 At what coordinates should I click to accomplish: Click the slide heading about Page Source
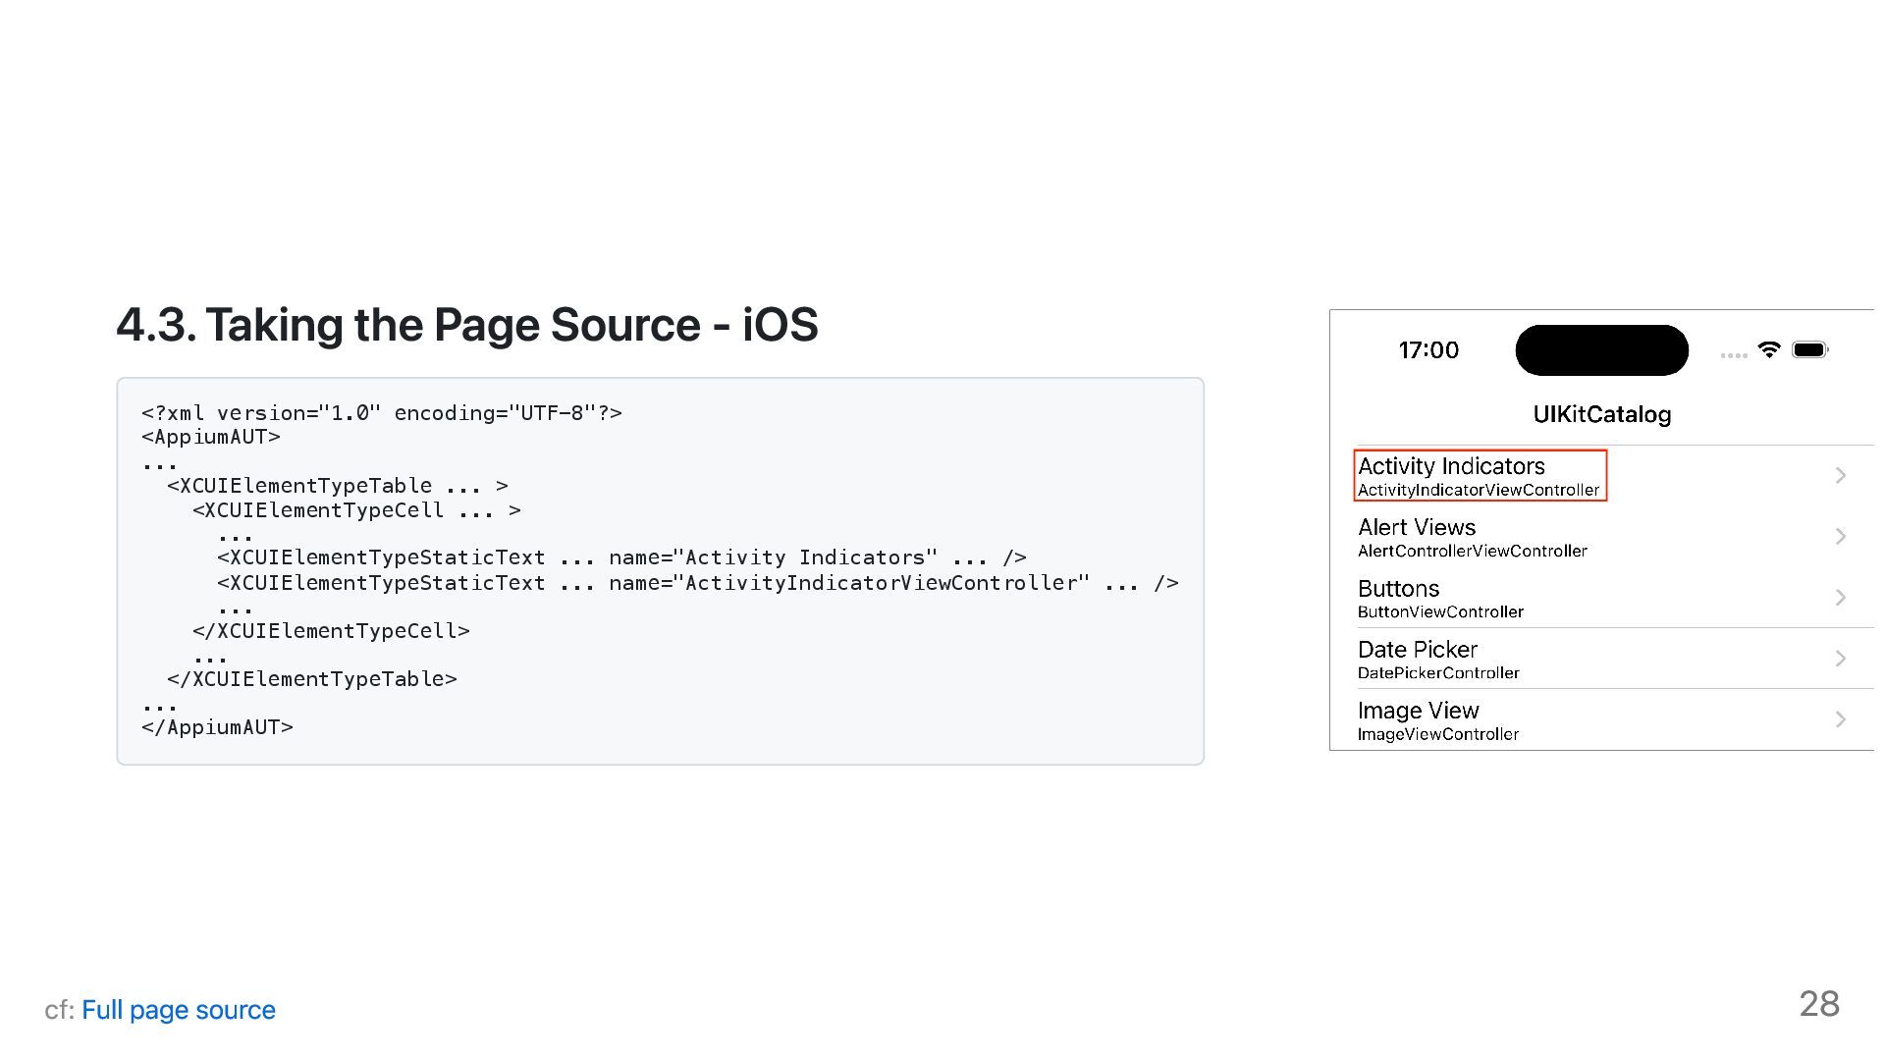(466, 325)
